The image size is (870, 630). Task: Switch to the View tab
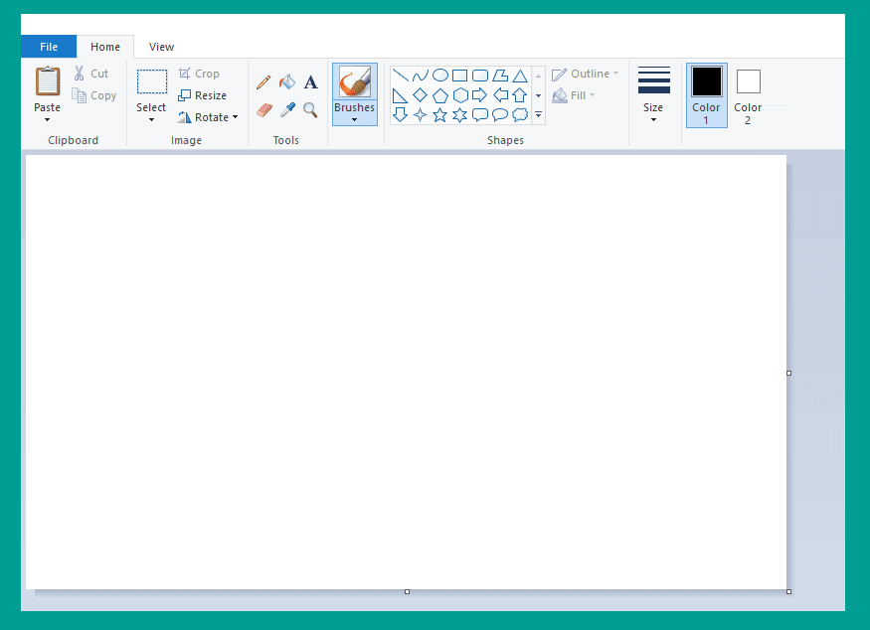pyautogui.click(x=161, y=47)
